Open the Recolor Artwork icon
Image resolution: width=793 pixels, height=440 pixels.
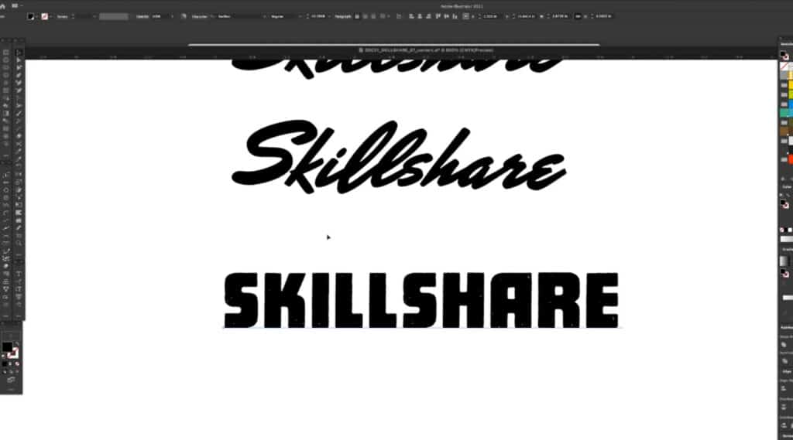click(x=184, y=17)
